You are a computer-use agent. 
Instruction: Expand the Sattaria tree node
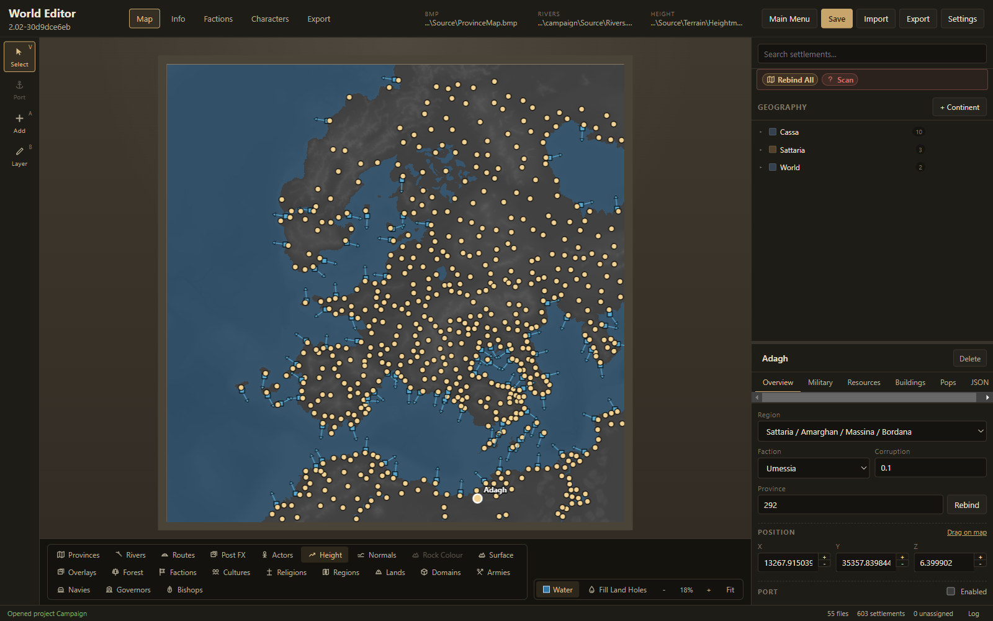pyautogui.click(x=761, y=150)
